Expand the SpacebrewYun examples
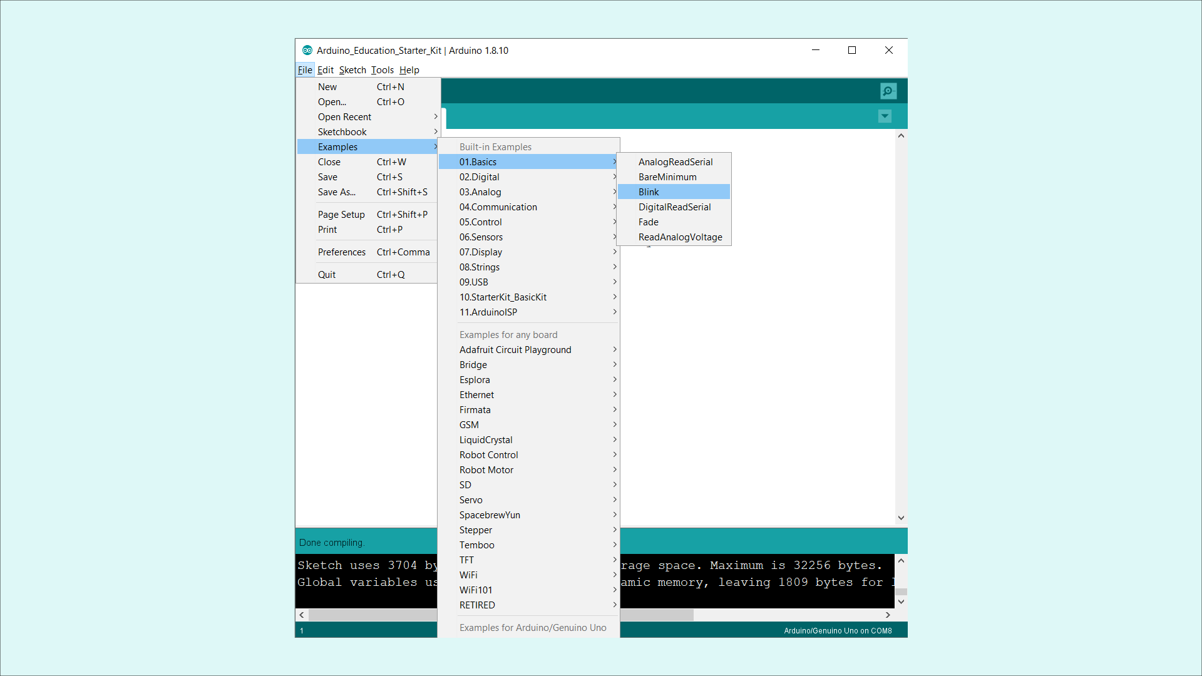This screenshot has width=1202, height=676. [529, 515]
